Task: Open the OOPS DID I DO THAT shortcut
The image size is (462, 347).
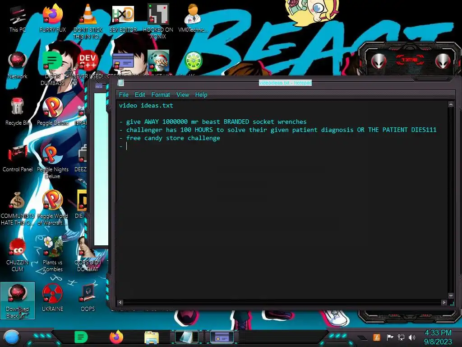Action: 88,254
